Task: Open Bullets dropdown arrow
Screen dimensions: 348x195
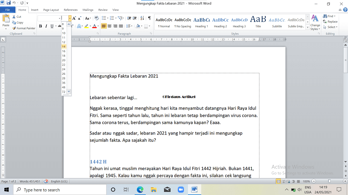Action: pyautogui.click(x=108, y=18)
